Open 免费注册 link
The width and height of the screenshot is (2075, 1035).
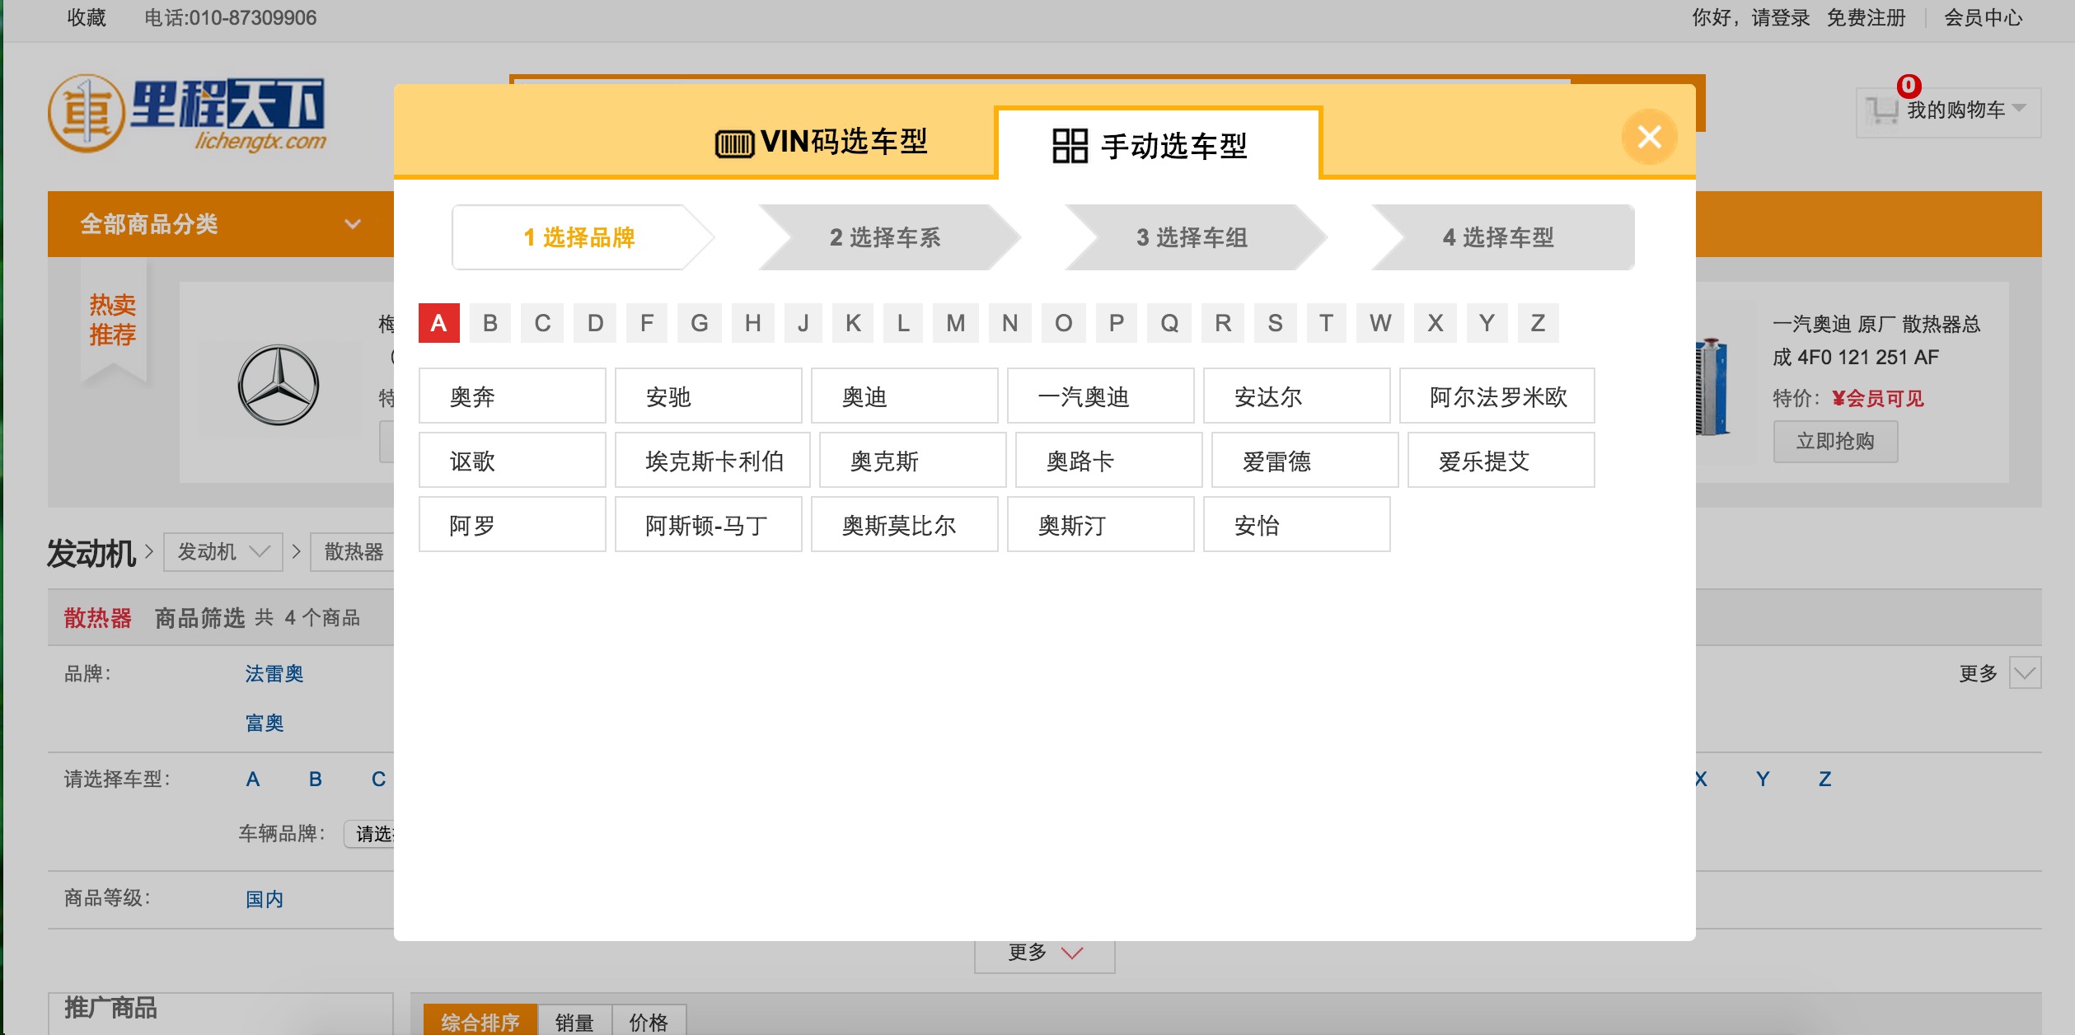point(1866,17)
